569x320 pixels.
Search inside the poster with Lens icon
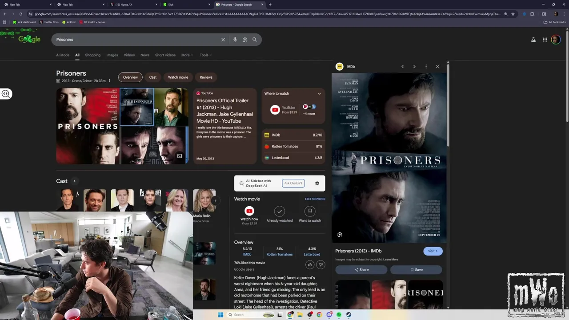340,235
